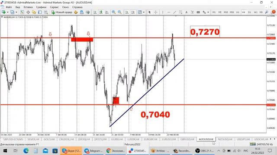Open the Графики menu

point(41,7)
